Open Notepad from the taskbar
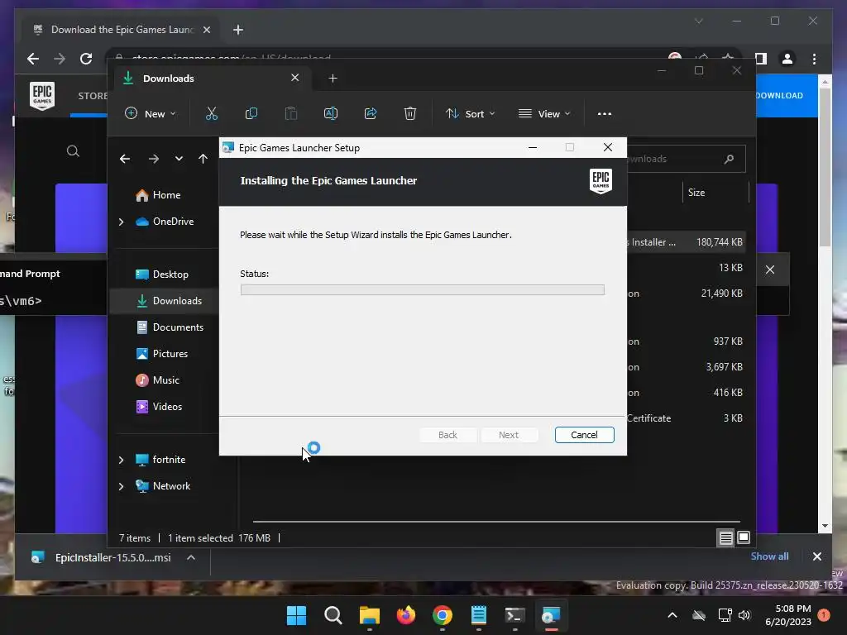 479,615
